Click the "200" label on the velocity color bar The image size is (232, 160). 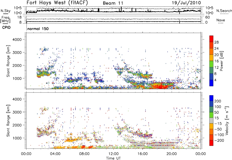218,101
